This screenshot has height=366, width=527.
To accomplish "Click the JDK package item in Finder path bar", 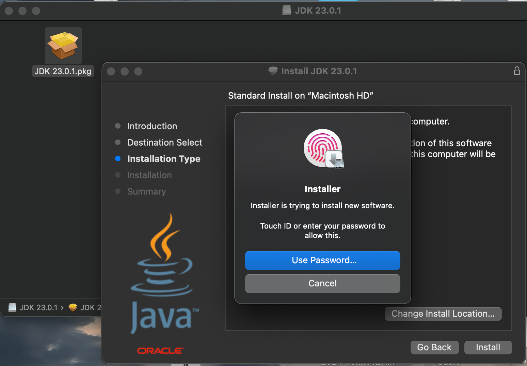I will (x=85, y=307).
